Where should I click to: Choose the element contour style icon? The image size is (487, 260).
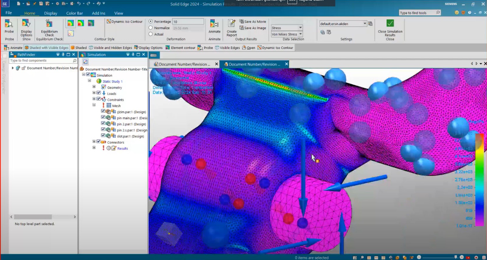click(x=91, y=23)
